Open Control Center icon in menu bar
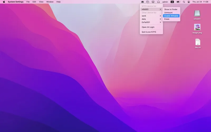This screenshot has height=132, width=211. (x=189, y=2)
